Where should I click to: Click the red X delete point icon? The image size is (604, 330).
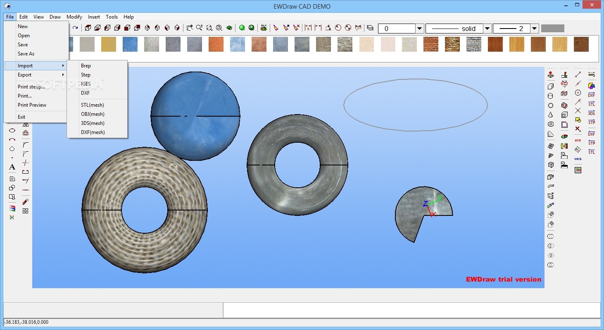coord(578,129)
